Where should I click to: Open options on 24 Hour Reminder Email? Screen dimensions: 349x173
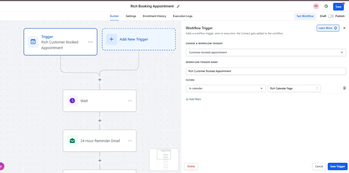[130, 141]
